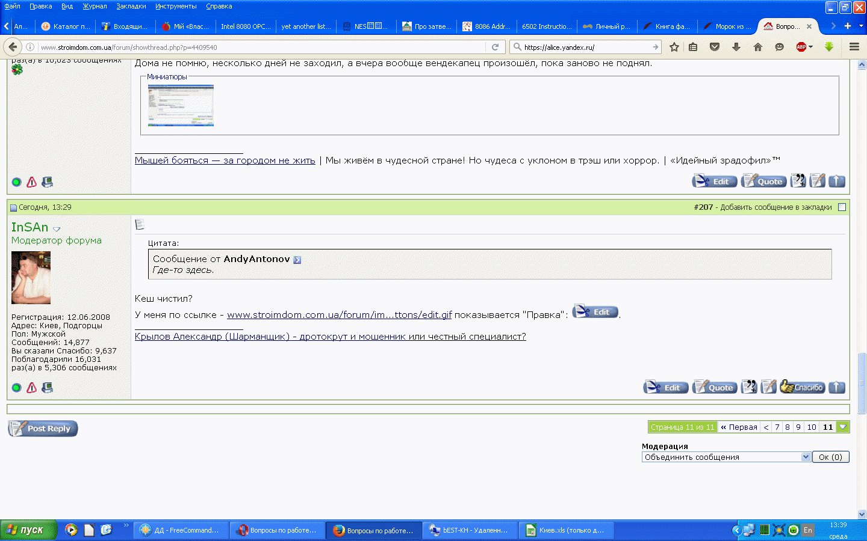Thank the post with Спасибо icon
The width and height of the screenshot is (867, 541).
[802, 387]
